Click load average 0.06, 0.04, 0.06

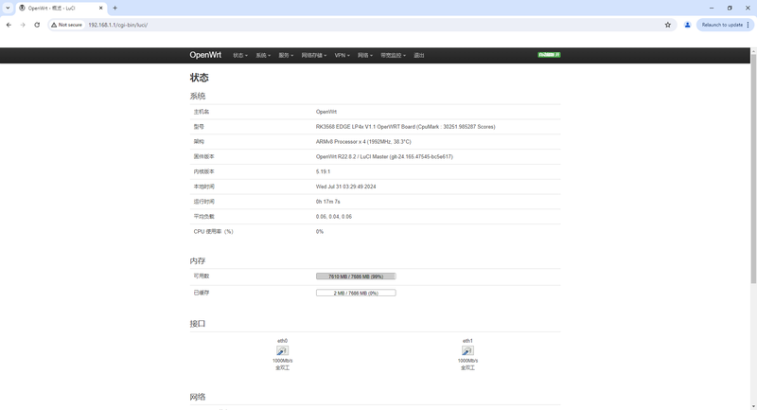click(x=334, y=216)
